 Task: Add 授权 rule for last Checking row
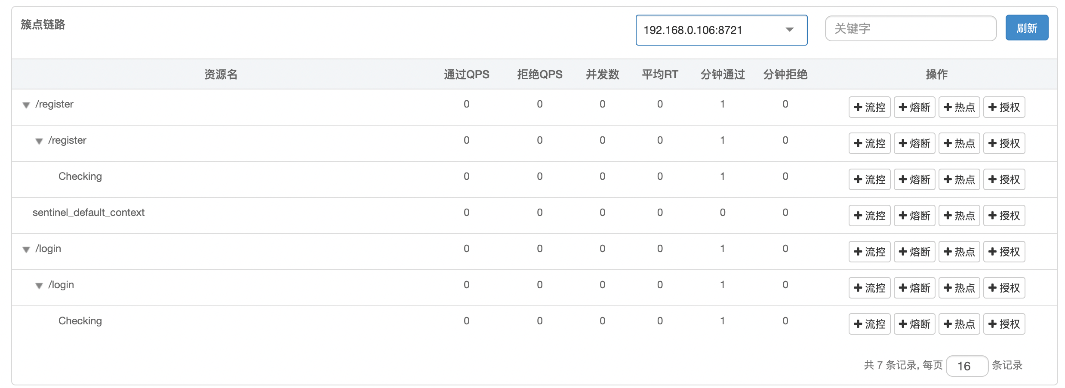(1004, 324)
